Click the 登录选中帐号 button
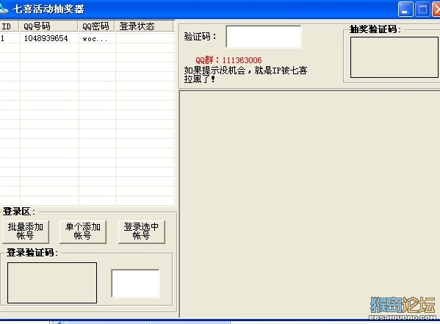440x324 pixels. point(142,231)
